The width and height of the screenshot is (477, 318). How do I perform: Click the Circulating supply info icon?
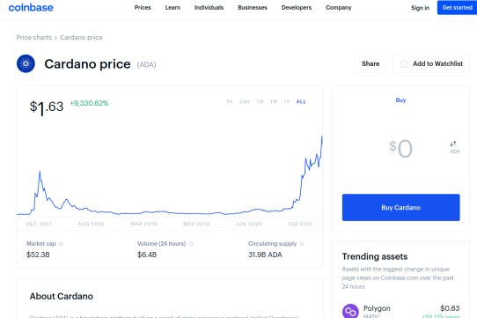click(x=302, y=244)
